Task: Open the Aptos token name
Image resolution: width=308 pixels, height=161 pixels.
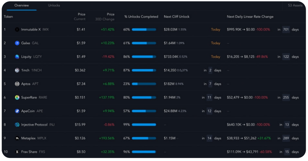Action: (26, 84)
